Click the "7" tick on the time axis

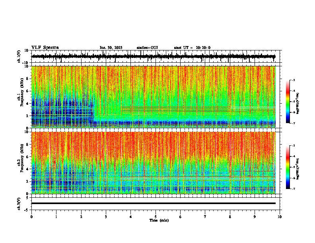[x=205, y=217]
